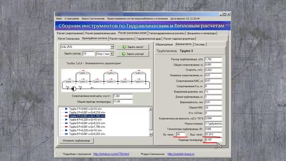The image size is (286, 161).
Task: Switch to Общие данные panel tab
Action: 164,45
